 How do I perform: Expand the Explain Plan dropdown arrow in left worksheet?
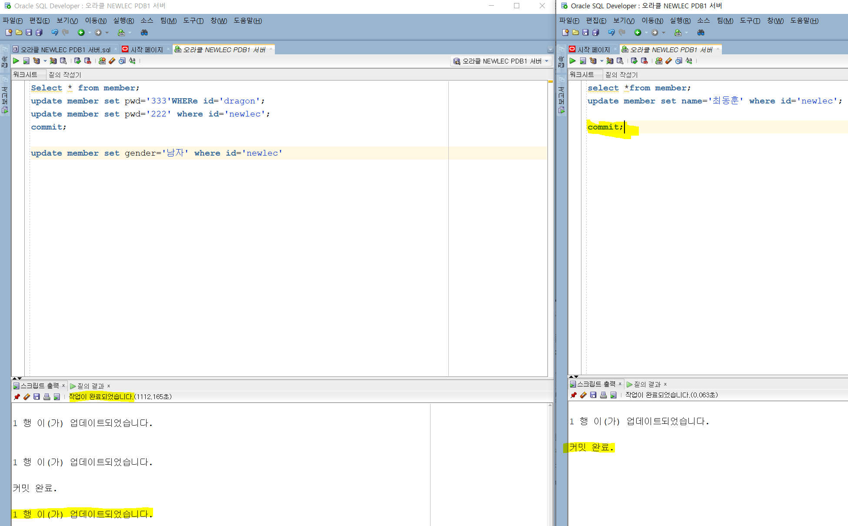pos(45,61)
